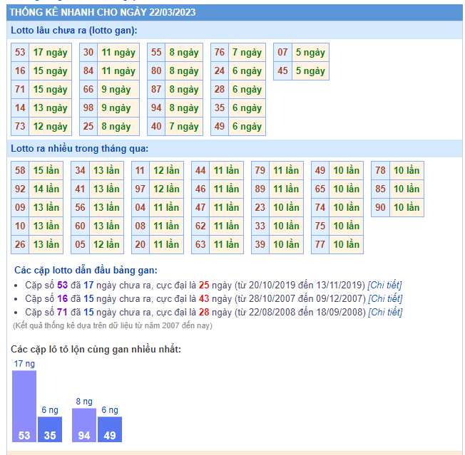Open the Chi tiết link for pair 71

(x=384, y=312)
